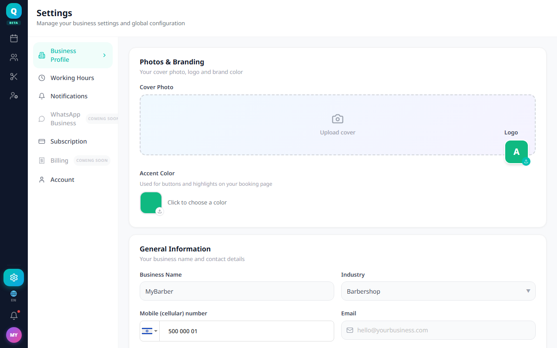The image size is (557, 348).
Task: Click the Settings page title
Action: pyautogui.click(x=54, y=13)
